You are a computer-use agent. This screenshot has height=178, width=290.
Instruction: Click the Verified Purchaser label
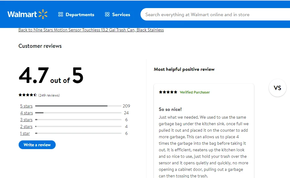click(195, 92)
